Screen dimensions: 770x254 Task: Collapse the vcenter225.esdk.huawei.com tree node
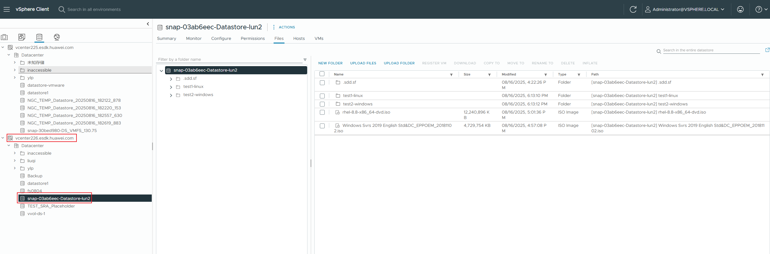(3, 47)
